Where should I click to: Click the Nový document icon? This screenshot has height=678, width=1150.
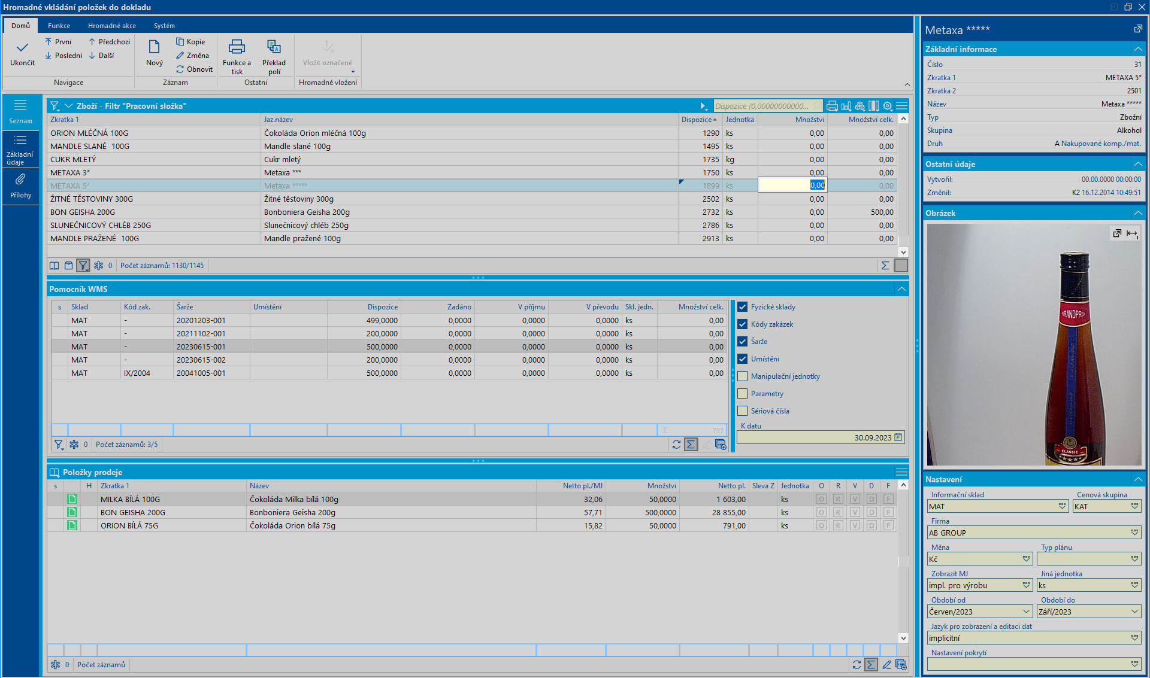click(x=154, y=47)
